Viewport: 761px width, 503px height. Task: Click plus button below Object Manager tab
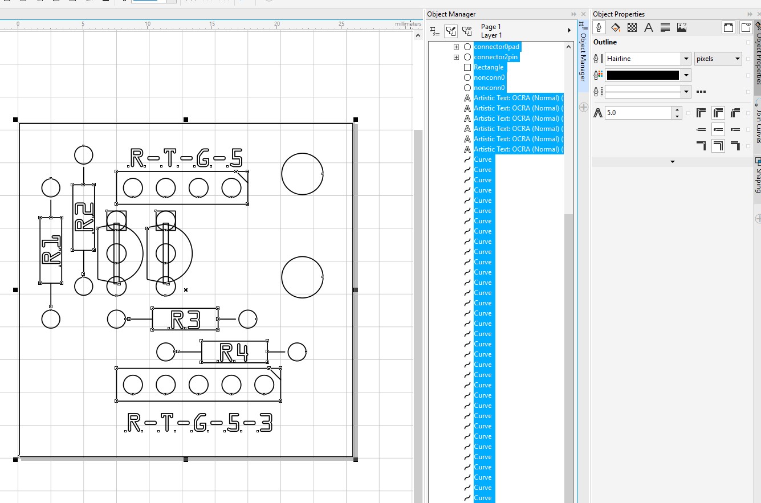point(583,107)
